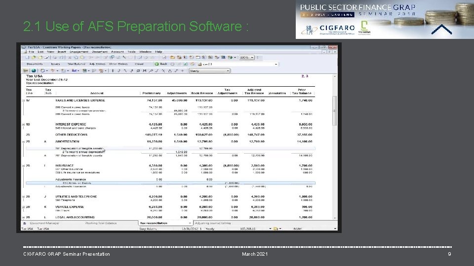Screen dimensions: 474x266
Task: Switch to the Document Manager tab
Action: tap(44, 223)
